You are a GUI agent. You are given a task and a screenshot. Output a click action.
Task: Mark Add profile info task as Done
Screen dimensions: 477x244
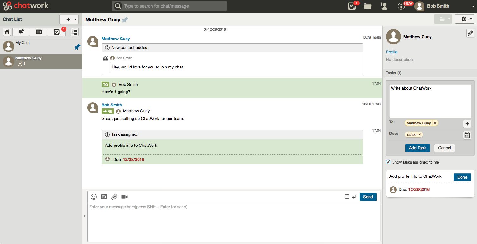tap(462, 177)
